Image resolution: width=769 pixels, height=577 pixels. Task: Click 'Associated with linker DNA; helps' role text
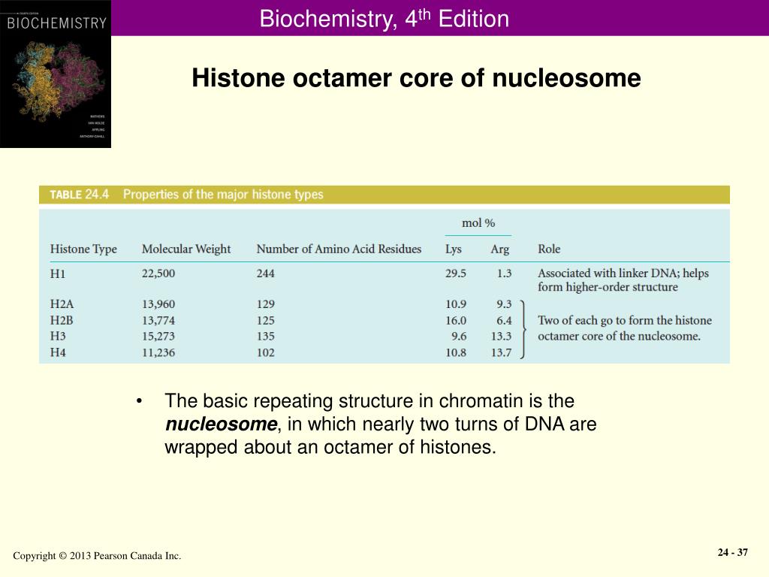coord(623,273)
